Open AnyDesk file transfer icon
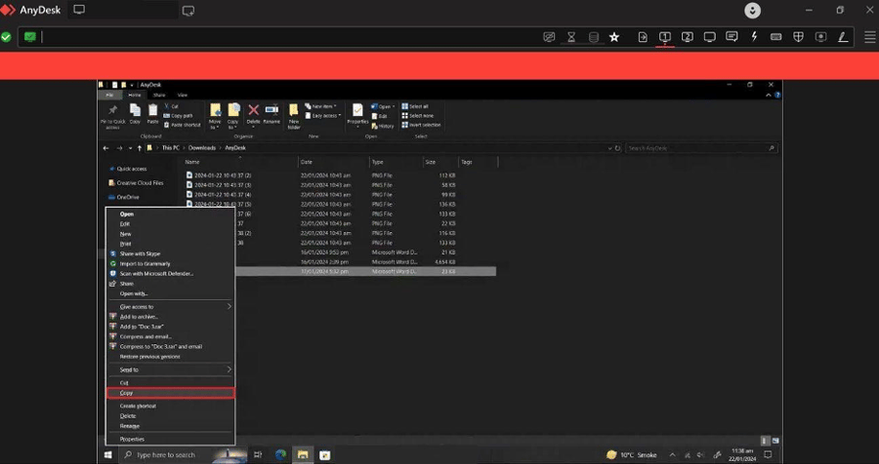 (643, 37)
